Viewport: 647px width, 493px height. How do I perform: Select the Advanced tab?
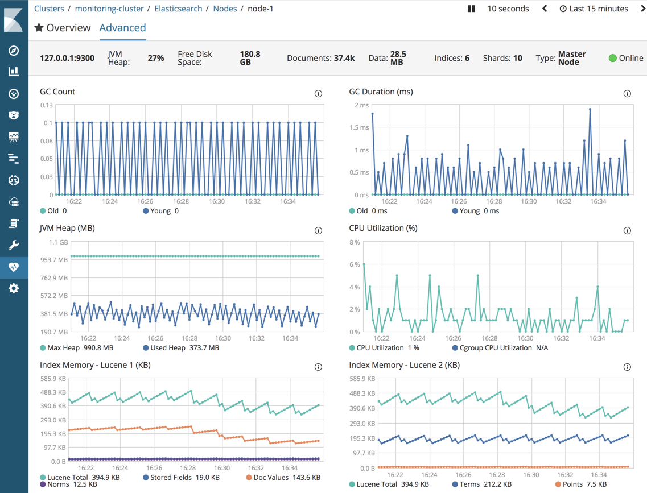pyautogui.click(x=122, y=27)
